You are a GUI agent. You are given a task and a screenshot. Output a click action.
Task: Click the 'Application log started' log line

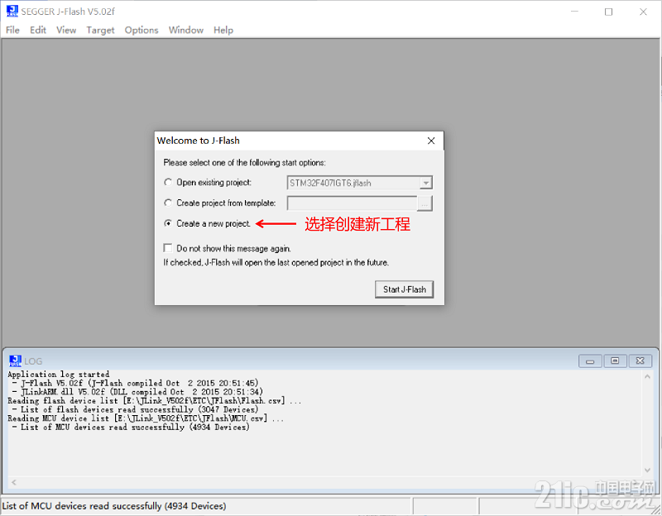coord(59,375)
